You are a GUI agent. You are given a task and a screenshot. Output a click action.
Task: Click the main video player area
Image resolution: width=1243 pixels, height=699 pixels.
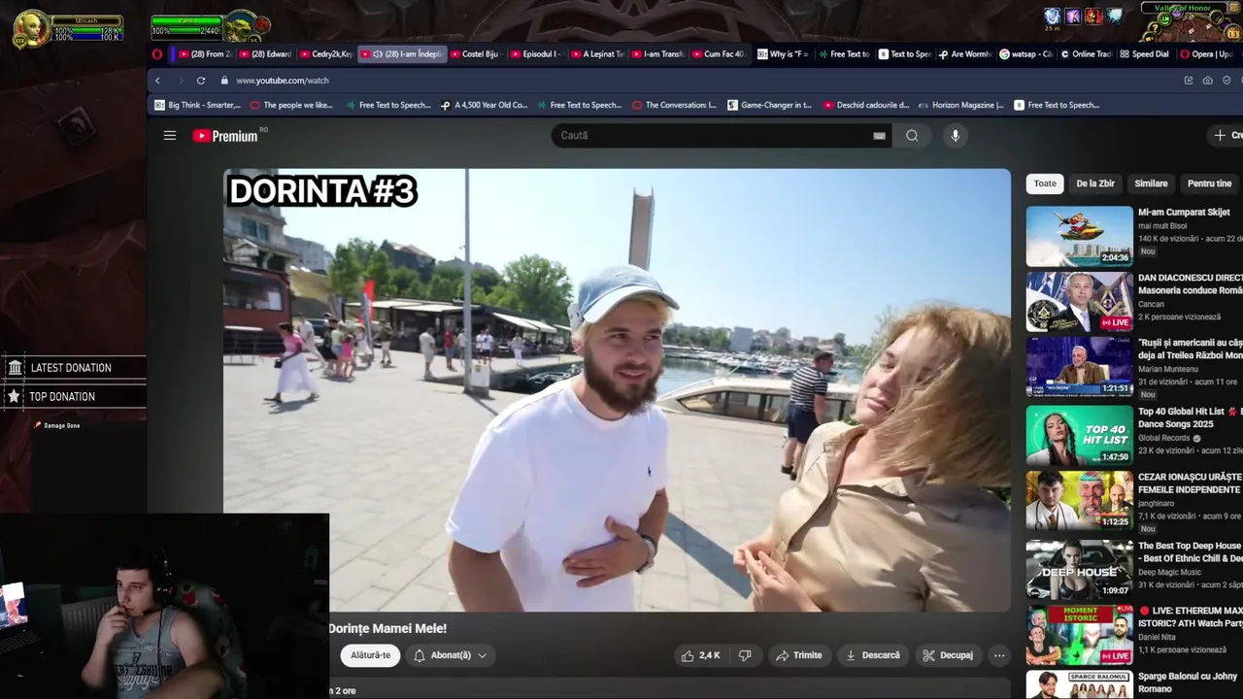coord(617,390)
